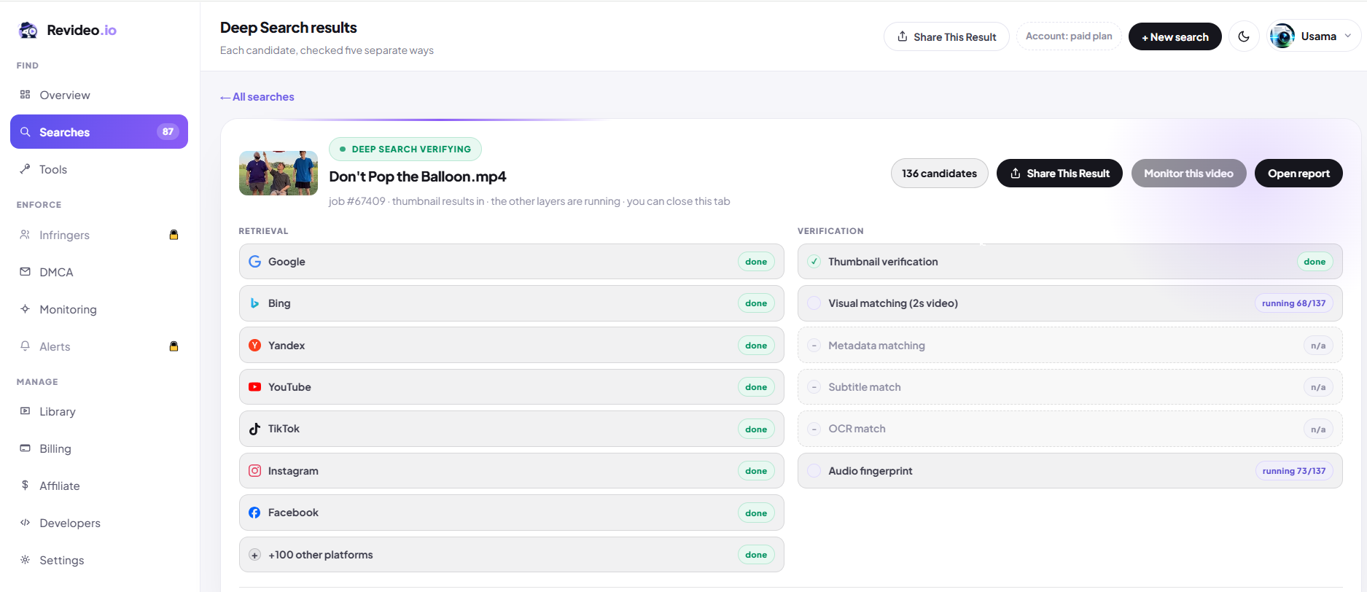
Task: Click the Subtitle match dash circle
Action: point(814,387)
